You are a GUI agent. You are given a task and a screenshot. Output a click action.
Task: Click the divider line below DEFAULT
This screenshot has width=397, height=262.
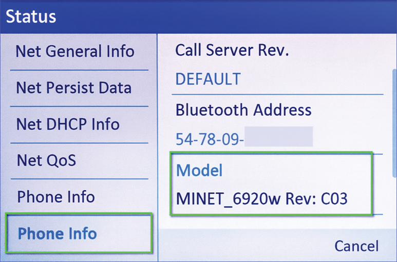click(277, 94)
